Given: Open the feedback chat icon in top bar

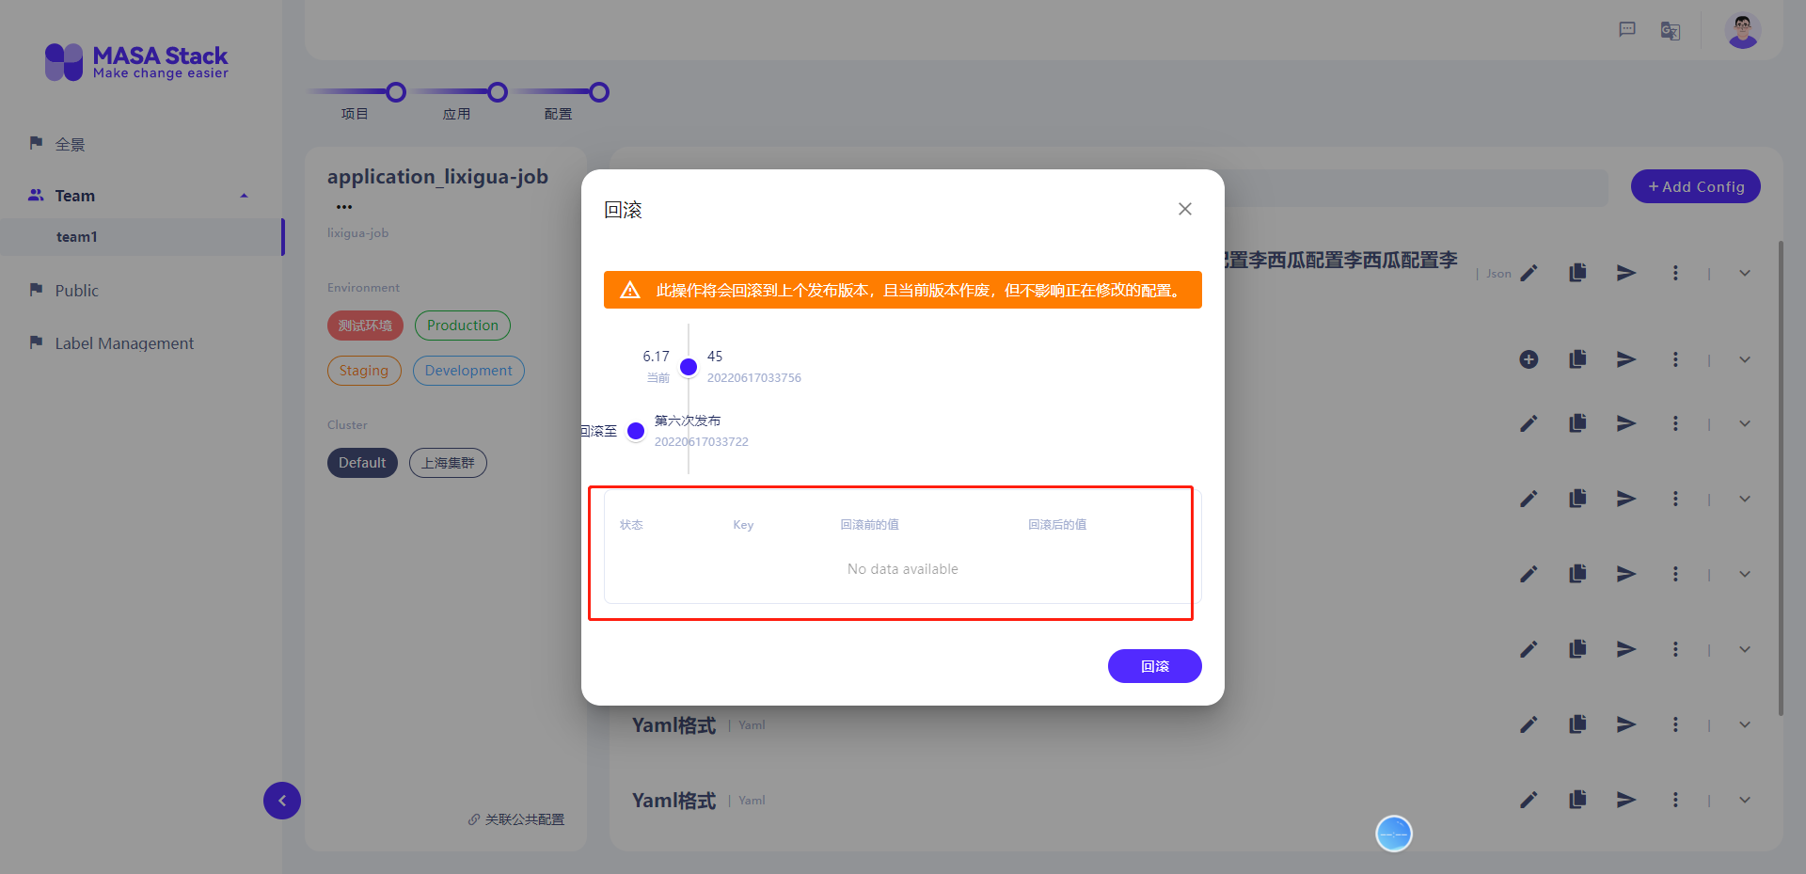Looking at the screenshot, I should coord(1627,29).
